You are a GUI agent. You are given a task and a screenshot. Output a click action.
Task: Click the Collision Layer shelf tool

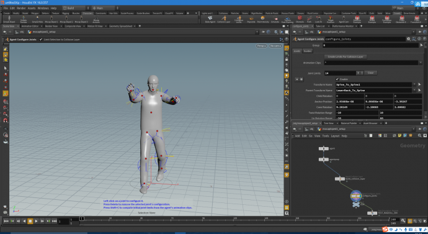(223, 19)
